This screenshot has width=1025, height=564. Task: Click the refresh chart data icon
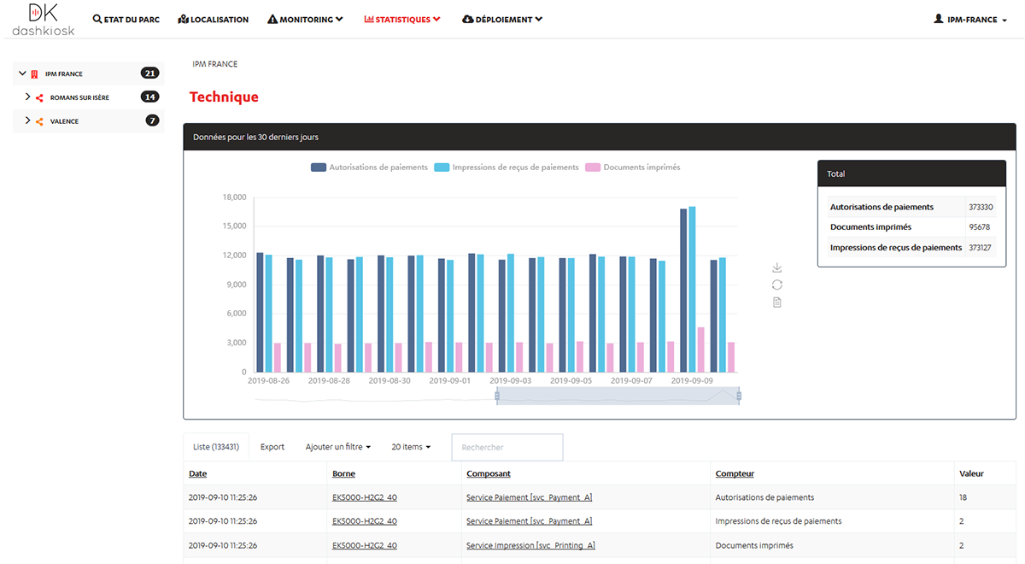pyautogui.click(x=776, y=284)
